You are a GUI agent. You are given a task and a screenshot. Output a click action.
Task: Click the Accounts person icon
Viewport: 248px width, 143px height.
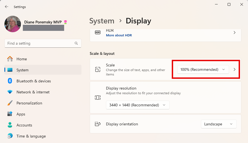pyautogui.click(x=10, y=125)
